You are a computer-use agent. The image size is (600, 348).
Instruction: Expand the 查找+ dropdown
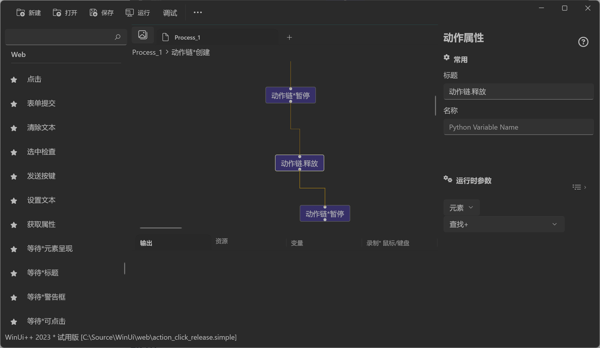click(x=504, y=224)
